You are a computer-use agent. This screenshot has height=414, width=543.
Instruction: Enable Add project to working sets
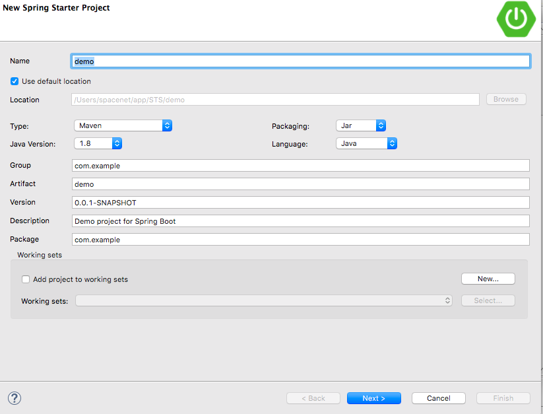26,279
